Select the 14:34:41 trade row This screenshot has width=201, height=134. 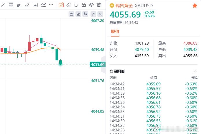coord(154,89)
